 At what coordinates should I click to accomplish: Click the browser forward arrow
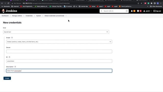click(x=5, y=3)
